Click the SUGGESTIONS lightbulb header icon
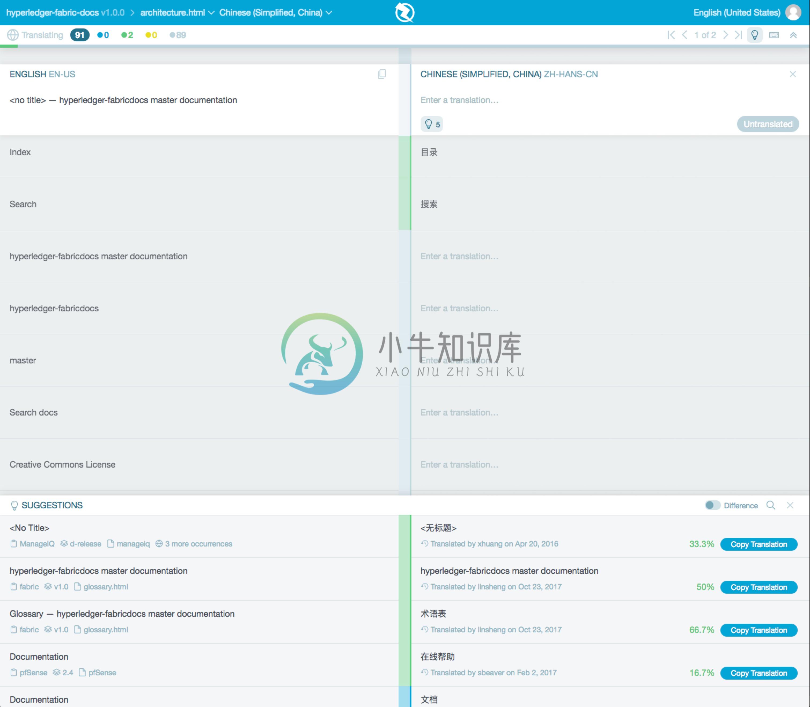 (14, 505)
